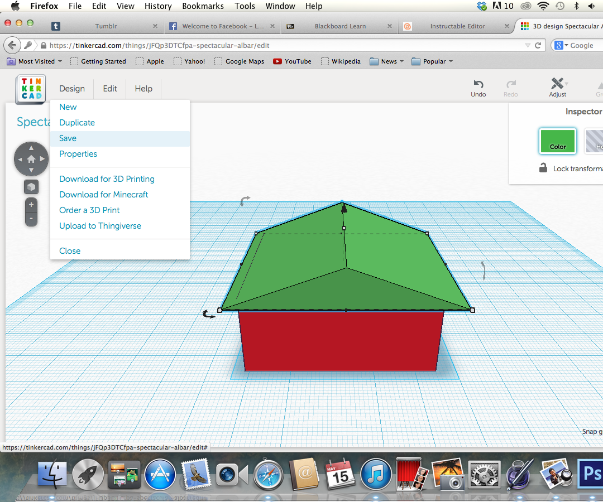The height and width of the screenshot is (502, 603).
Task: Zoom out with the minus icon
Action: (31, 218)
